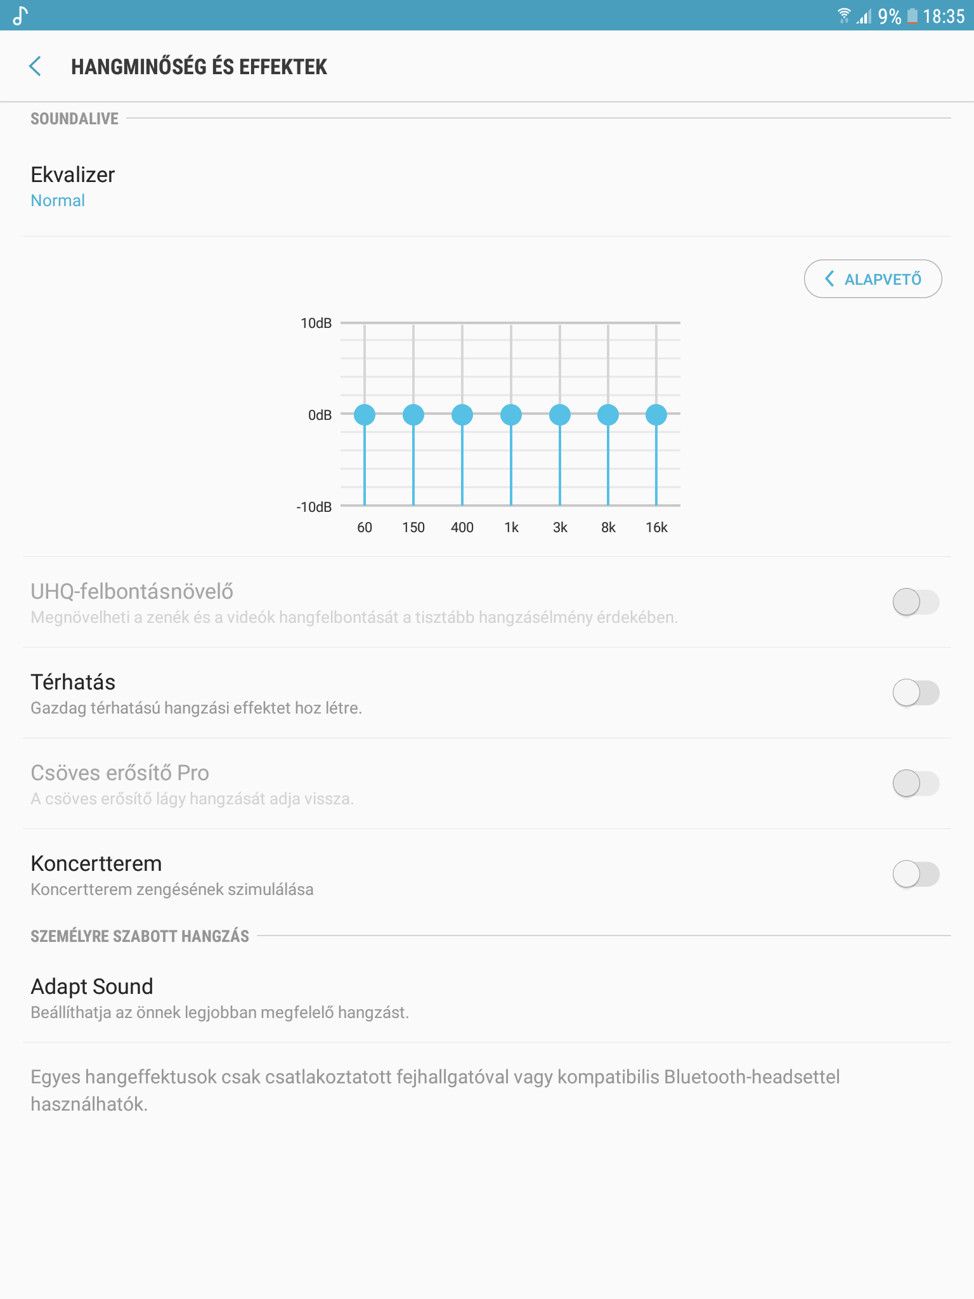Viewport: 974px width, 1299px height.
Task: Toggle the UHQ-felbontásnövelő switch
Action: tap(916, 602)
